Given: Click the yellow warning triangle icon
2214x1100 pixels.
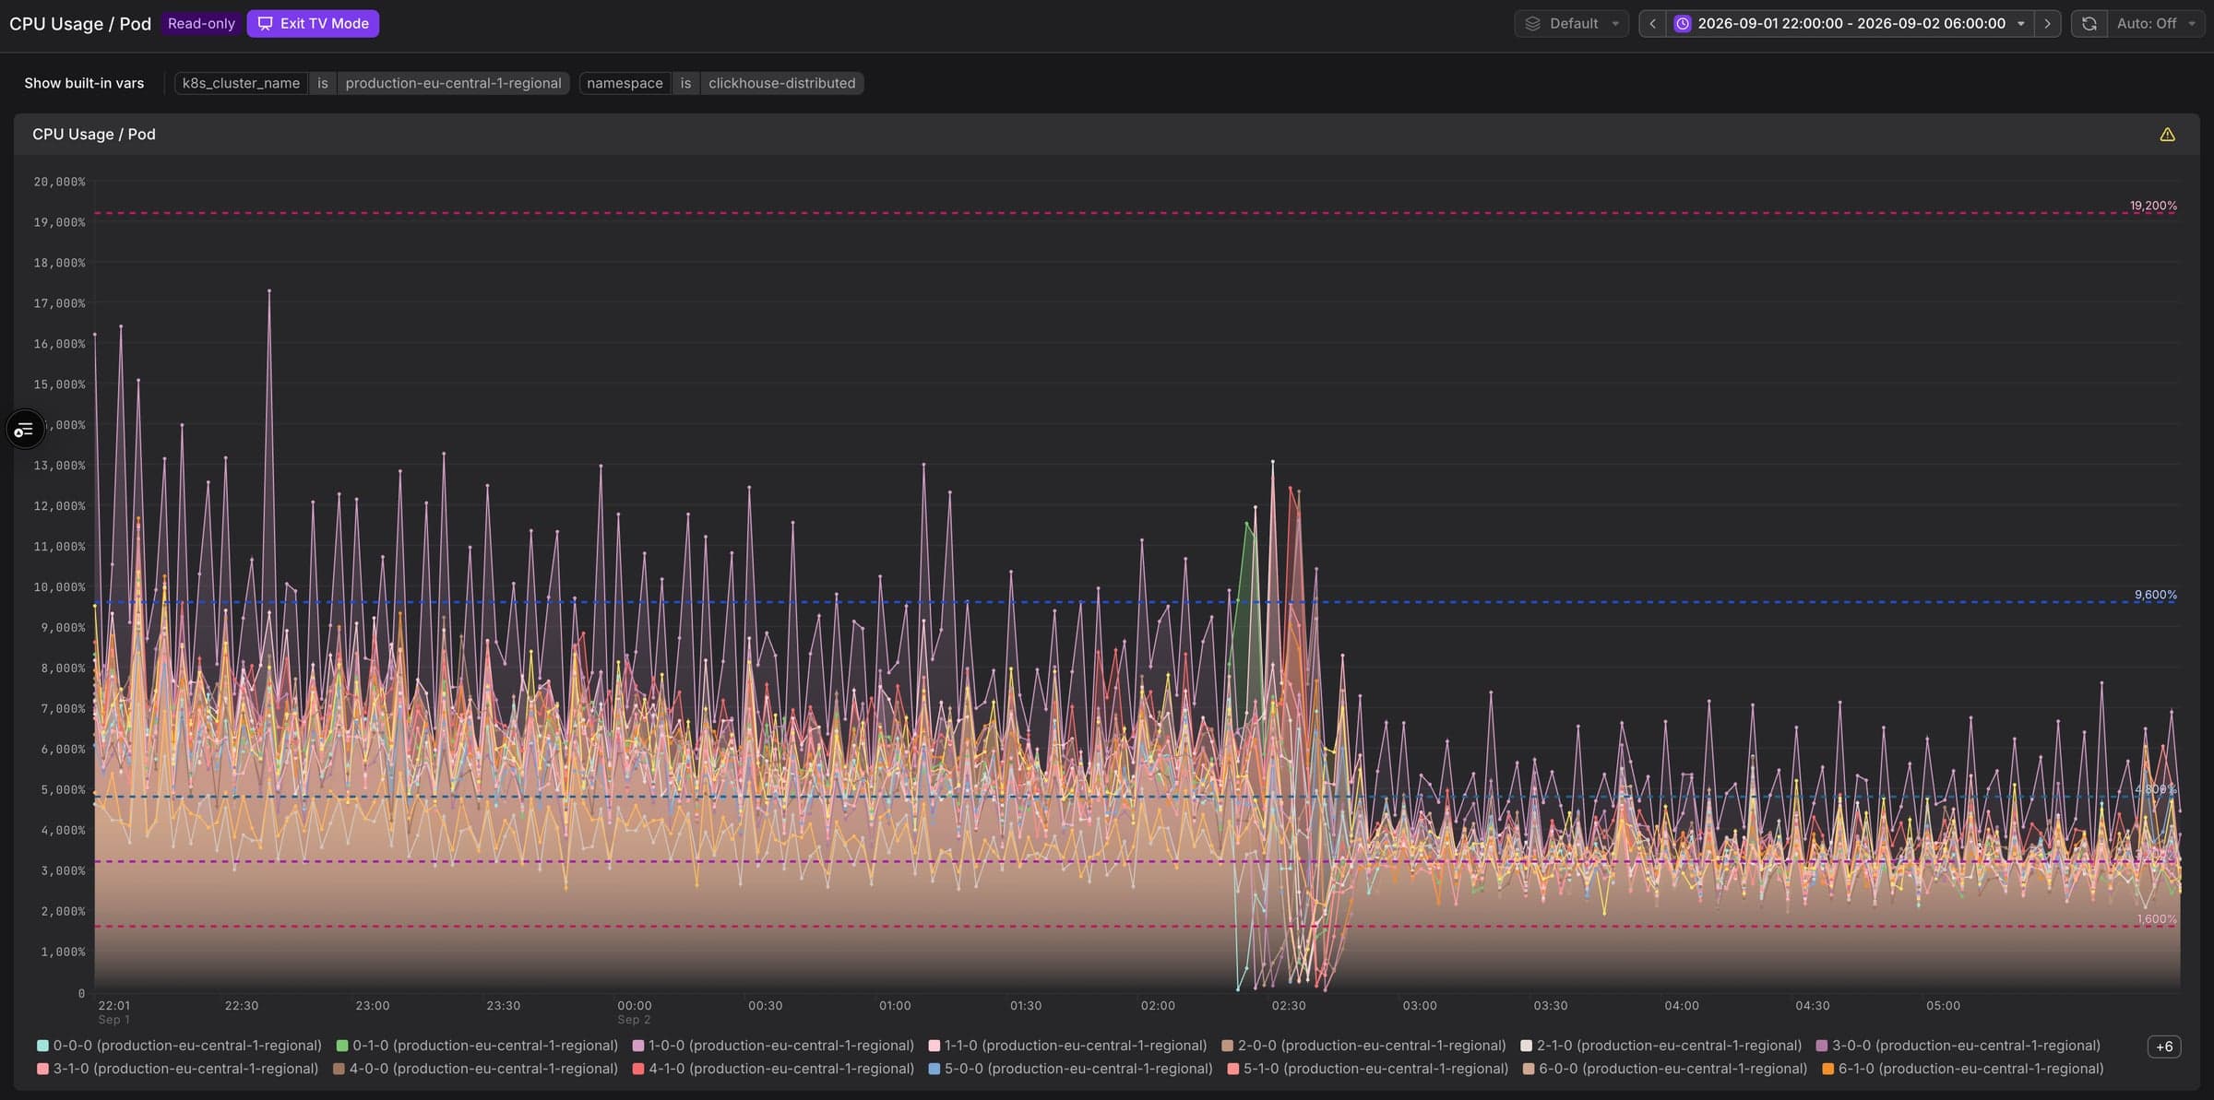Looking at the screenshot, I should point(2167,135).
